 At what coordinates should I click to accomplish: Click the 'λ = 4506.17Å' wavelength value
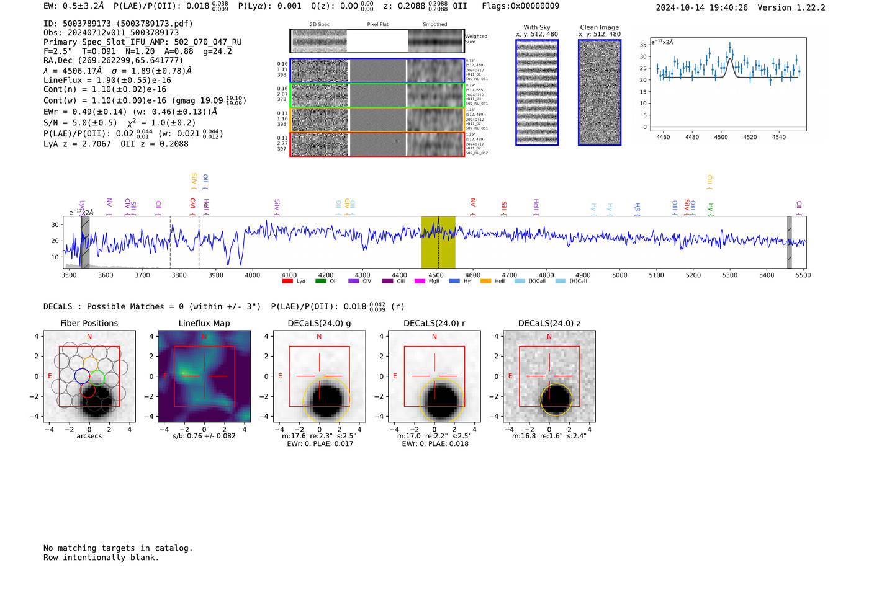tap(73, 71)
